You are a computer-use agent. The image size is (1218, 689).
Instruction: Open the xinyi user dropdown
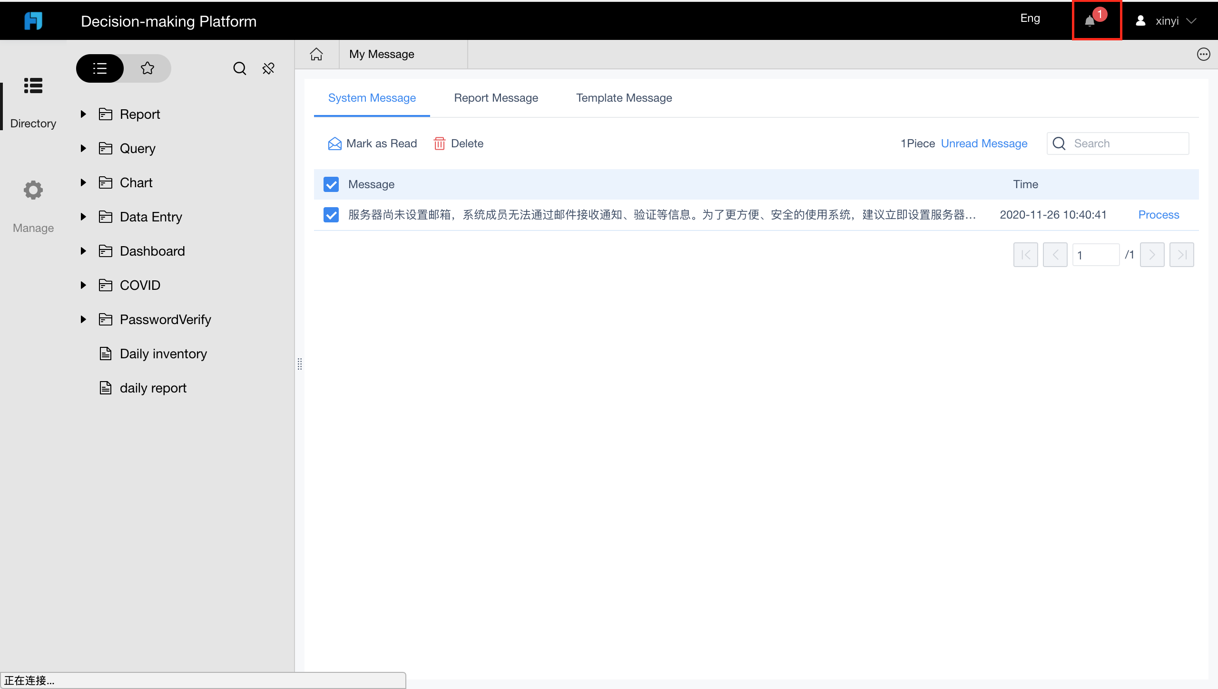coord(1166,21)
